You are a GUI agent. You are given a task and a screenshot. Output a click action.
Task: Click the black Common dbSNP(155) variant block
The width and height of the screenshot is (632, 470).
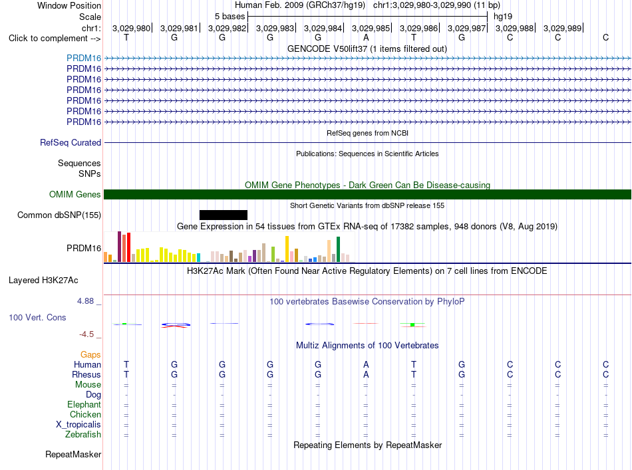(x=224, y=215)
